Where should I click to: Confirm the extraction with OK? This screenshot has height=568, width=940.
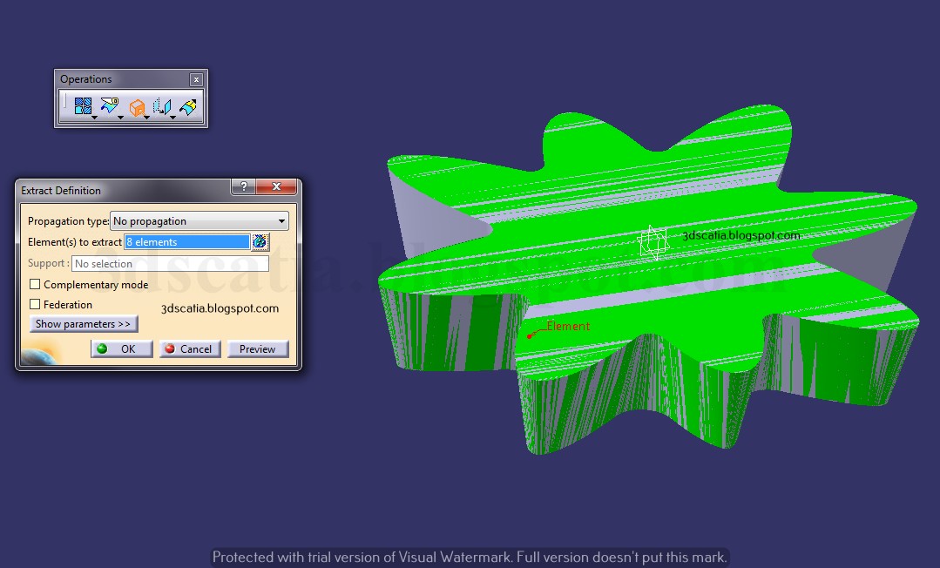coord(122,348)
